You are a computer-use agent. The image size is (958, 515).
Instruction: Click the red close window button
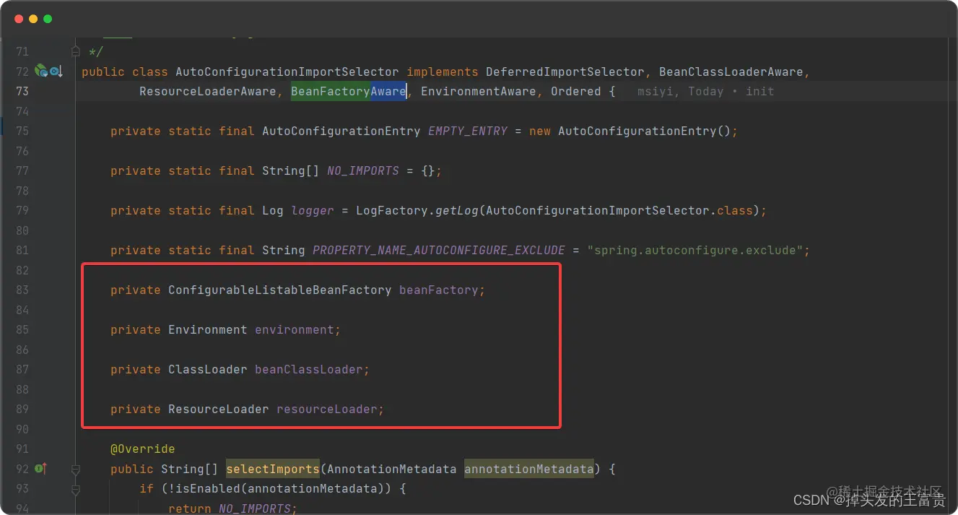(19, 19)
